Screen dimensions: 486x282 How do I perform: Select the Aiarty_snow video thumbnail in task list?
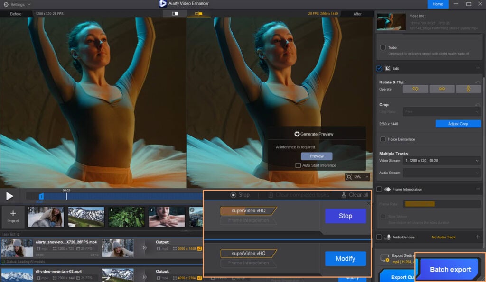[x=17, y=247]
